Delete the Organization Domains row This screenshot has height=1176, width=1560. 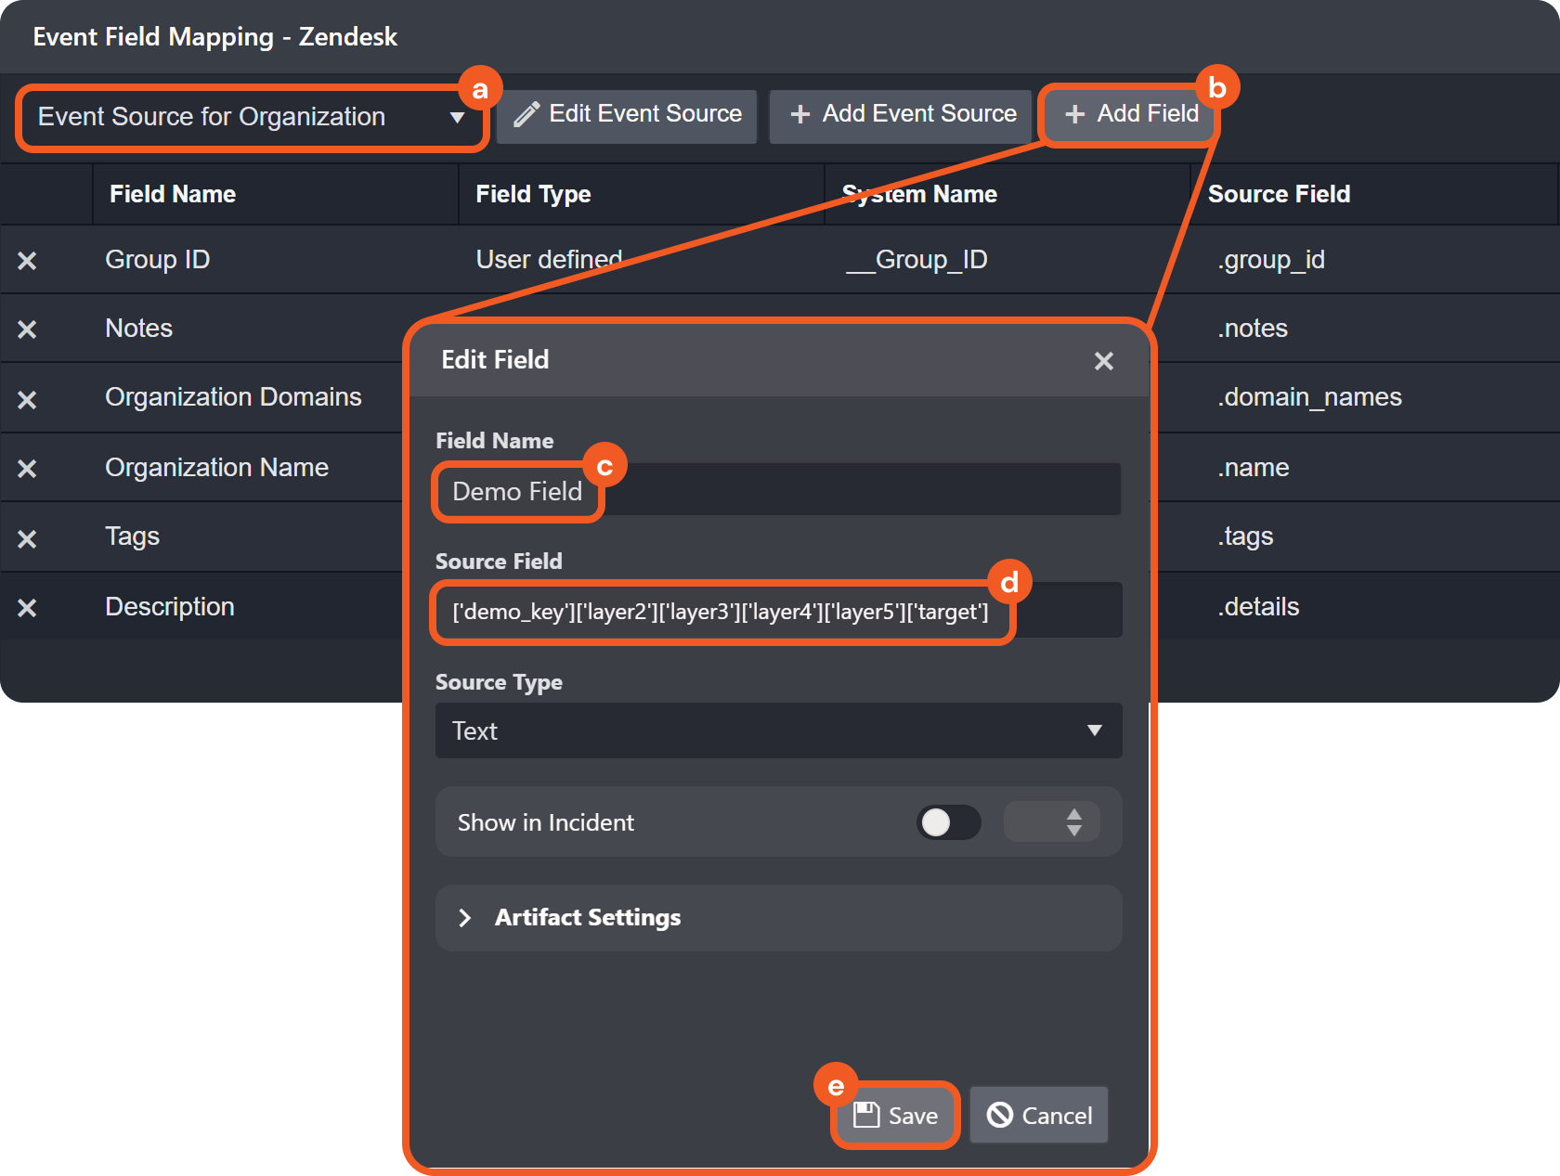click(x=27, y=399)
